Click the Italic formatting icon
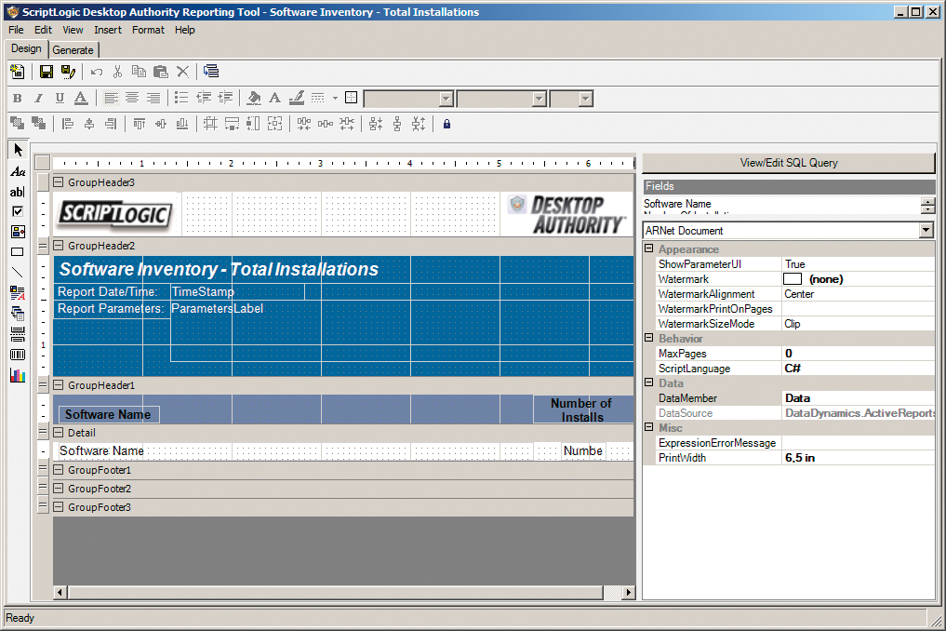This screenshot has width=946, height=631. pos(39,98)
